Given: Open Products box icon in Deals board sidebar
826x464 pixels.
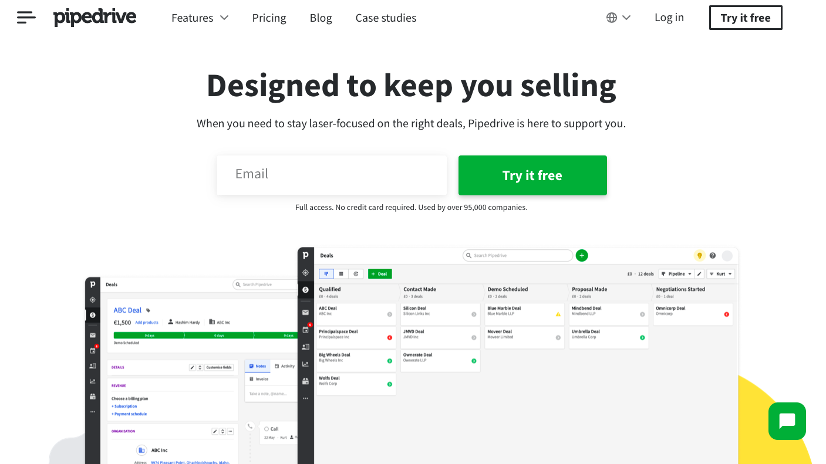Looking at the screenshot, I should (x=305, y=381).
